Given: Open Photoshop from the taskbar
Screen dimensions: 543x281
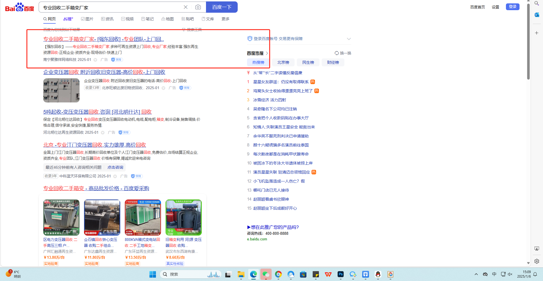Looking at the screenshot, I should point(340,274).
